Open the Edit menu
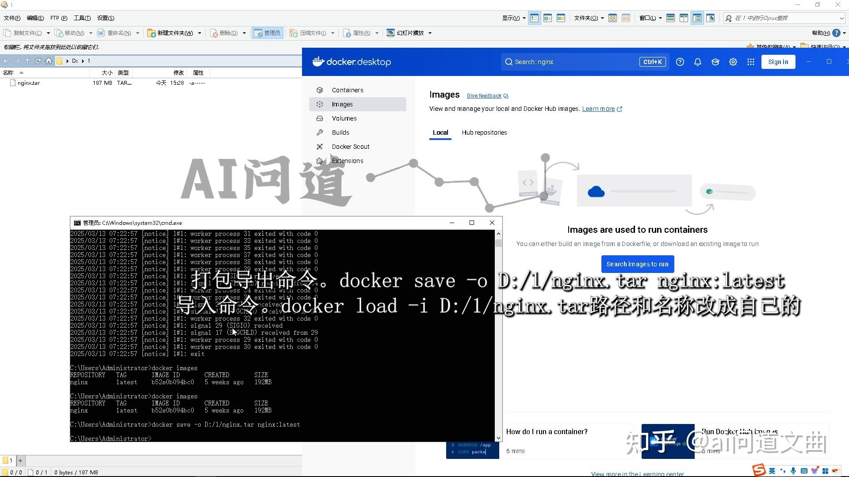The height and width of the screenshot is (477, 849). 35,18
